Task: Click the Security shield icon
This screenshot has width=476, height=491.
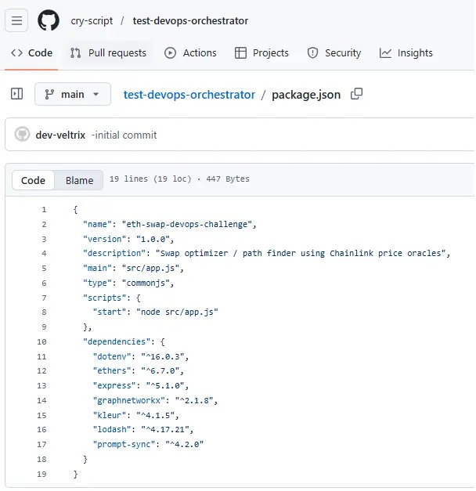Action: 312,53
